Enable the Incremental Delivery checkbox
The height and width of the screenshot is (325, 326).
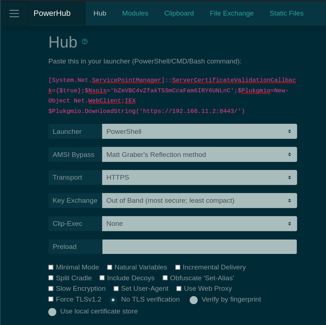point(178,267)
